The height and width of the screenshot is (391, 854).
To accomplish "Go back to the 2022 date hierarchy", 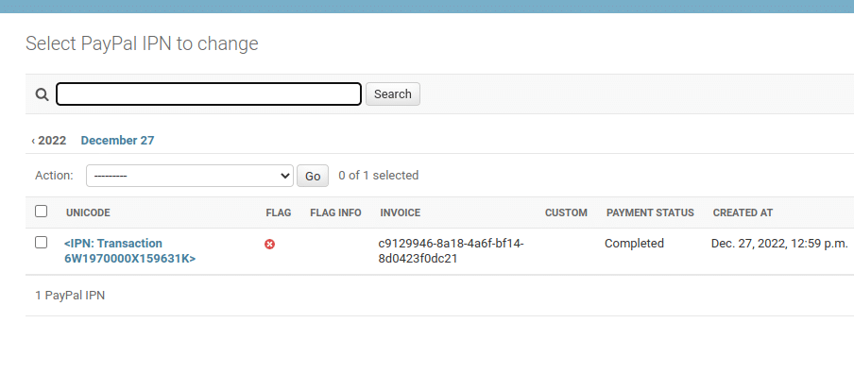I will (49, 141).
